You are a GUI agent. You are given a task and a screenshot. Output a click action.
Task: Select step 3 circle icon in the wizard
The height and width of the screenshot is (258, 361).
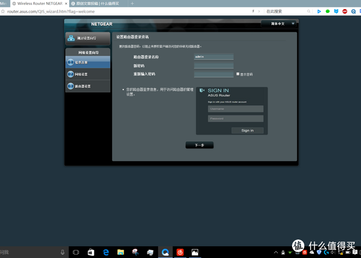[71, 86]
